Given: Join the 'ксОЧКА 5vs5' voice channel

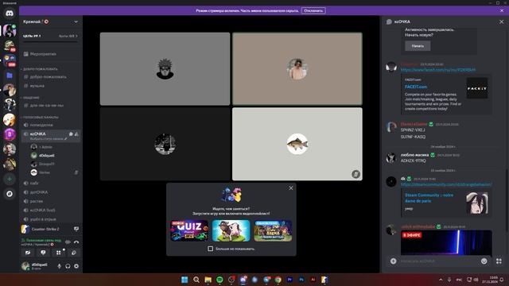Looking at the screenshot, I should click(x=42, y=210).
